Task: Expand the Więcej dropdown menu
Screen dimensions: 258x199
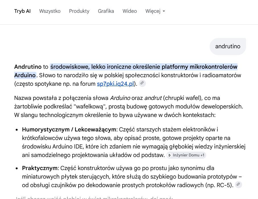Action: (155, 11)
